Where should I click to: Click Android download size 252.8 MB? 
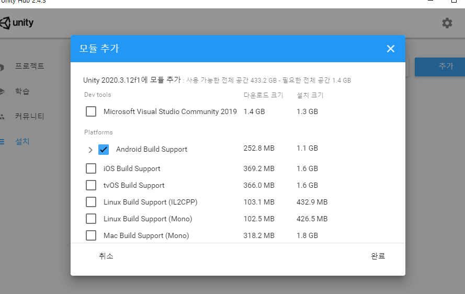[x=259, y=149]
